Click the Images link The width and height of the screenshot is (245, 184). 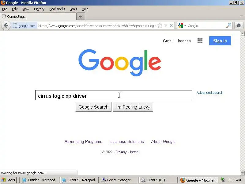[184, 41]
